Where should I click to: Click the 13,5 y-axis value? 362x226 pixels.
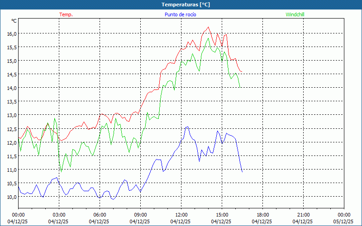[12, 102]
